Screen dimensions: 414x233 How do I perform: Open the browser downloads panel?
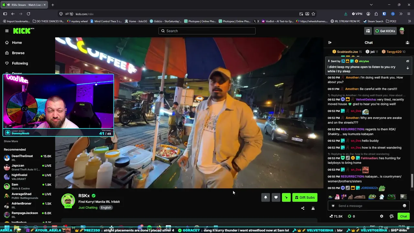(346, 14)
